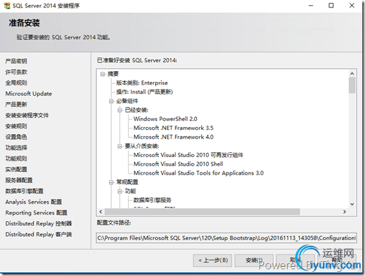Viewport: 365px width, 276px height.
Task: Go to the 产品密钥 step
Action: click(x=16, y=61)
